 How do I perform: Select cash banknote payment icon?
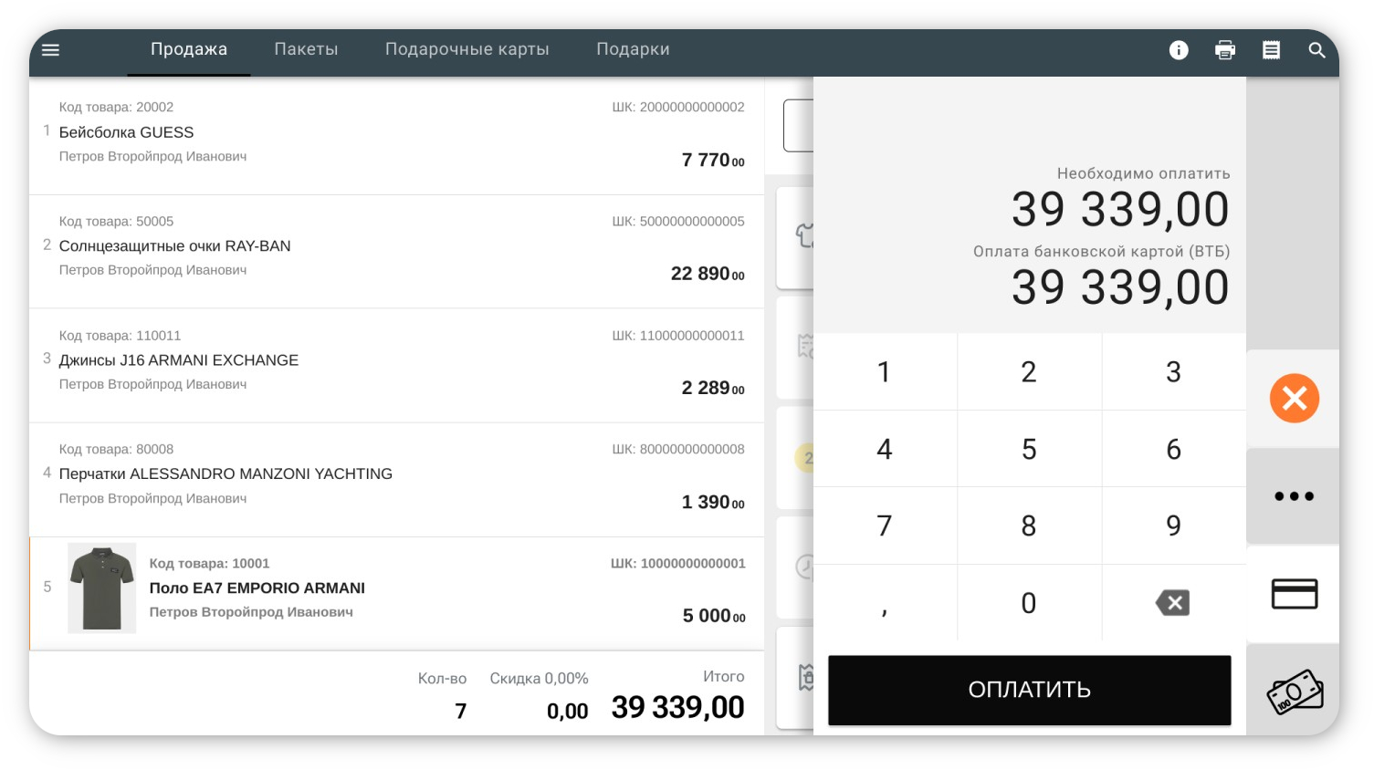[x=1295, y=692]
